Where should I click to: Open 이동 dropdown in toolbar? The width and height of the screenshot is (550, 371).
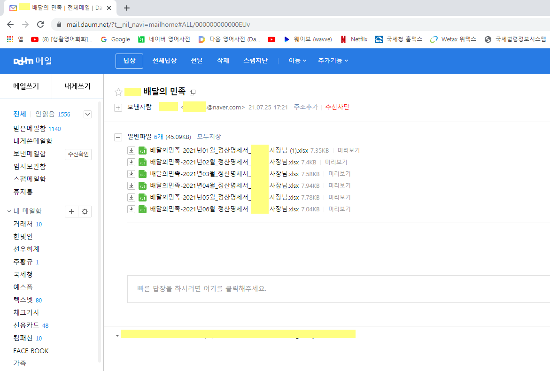coord(297,61)
